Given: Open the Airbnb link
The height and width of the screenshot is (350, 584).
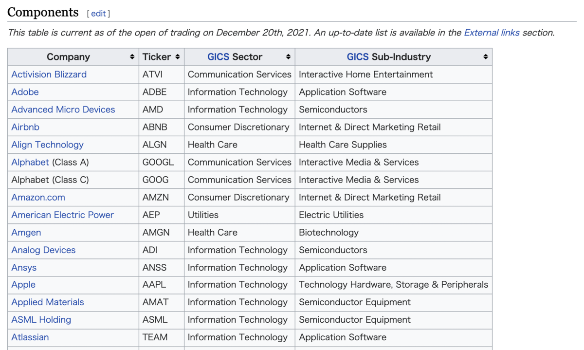Looking at the screenshot, I should [25, 127].
